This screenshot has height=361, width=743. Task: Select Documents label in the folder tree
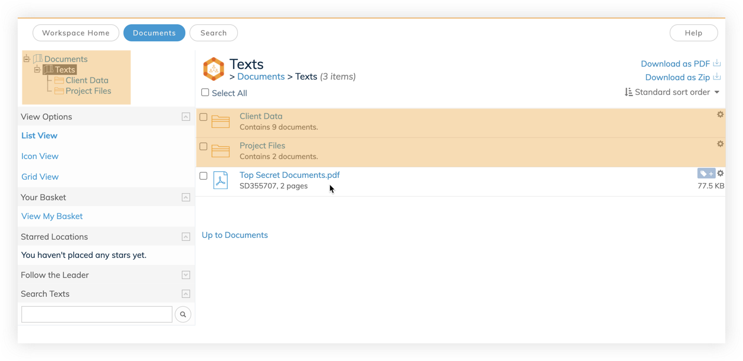pos(66,59)
